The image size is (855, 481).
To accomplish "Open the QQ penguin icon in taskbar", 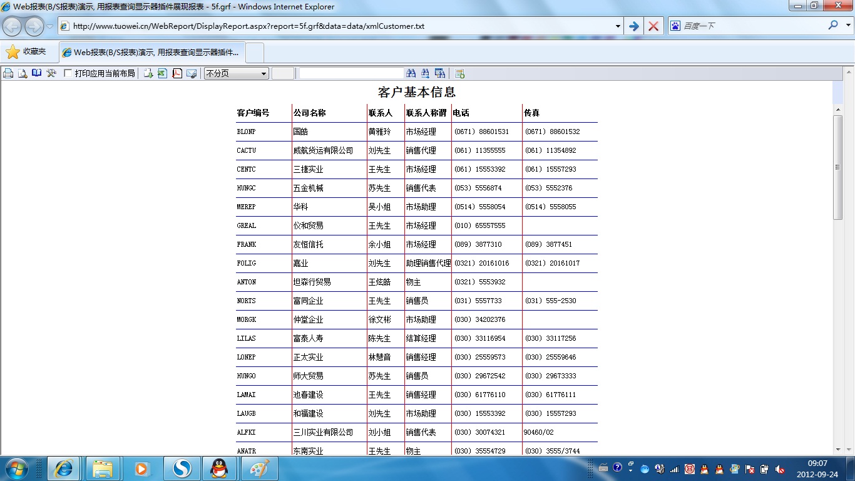I will (218, 468).
